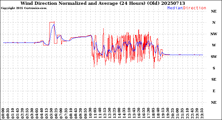Viewport: 222px width, 120px height.
Task: Click the 13:25 time label
Action: 115,113
